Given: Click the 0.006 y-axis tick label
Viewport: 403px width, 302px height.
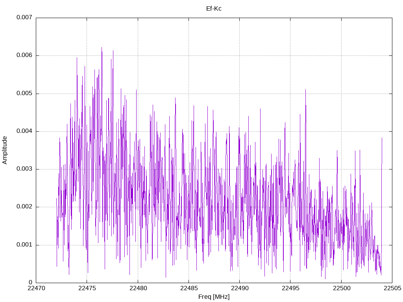Looking at the screenshot, I should (x=24, y=55).
